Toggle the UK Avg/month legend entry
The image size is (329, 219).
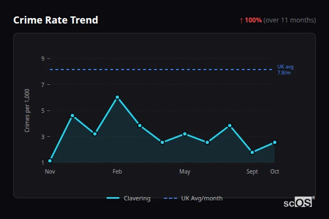[x=193, y=198]
